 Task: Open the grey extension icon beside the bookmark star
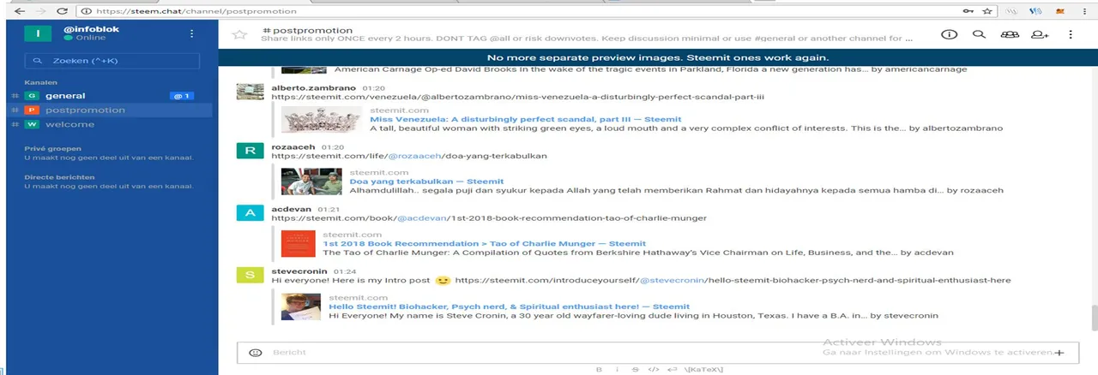[1012, 11]
